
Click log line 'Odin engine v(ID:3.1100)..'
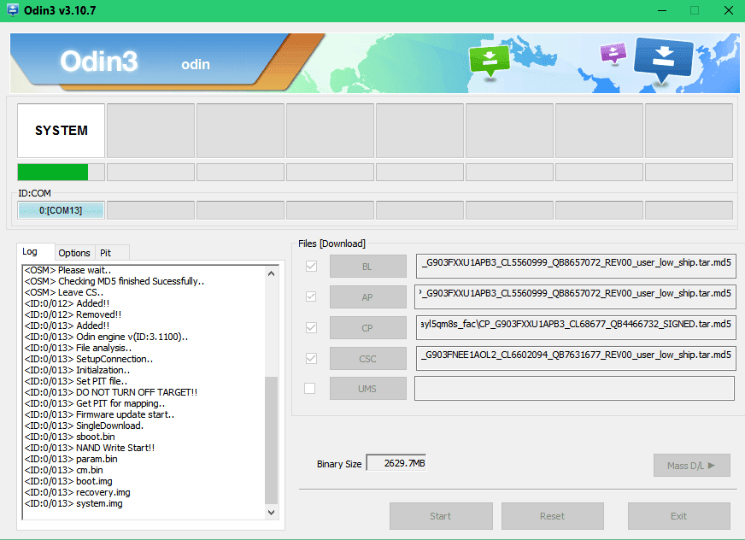(106, 337)
